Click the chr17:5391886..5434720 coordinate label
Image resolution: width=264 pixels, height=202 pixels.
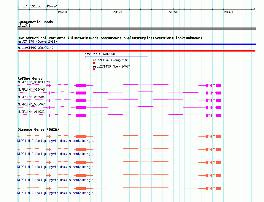point(37,6)
